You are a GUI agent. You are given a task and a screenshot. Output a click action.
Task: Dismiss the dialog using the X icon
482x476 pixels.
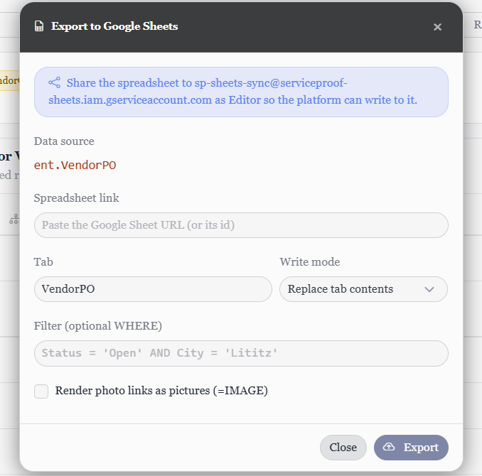[x=437, y=27]
